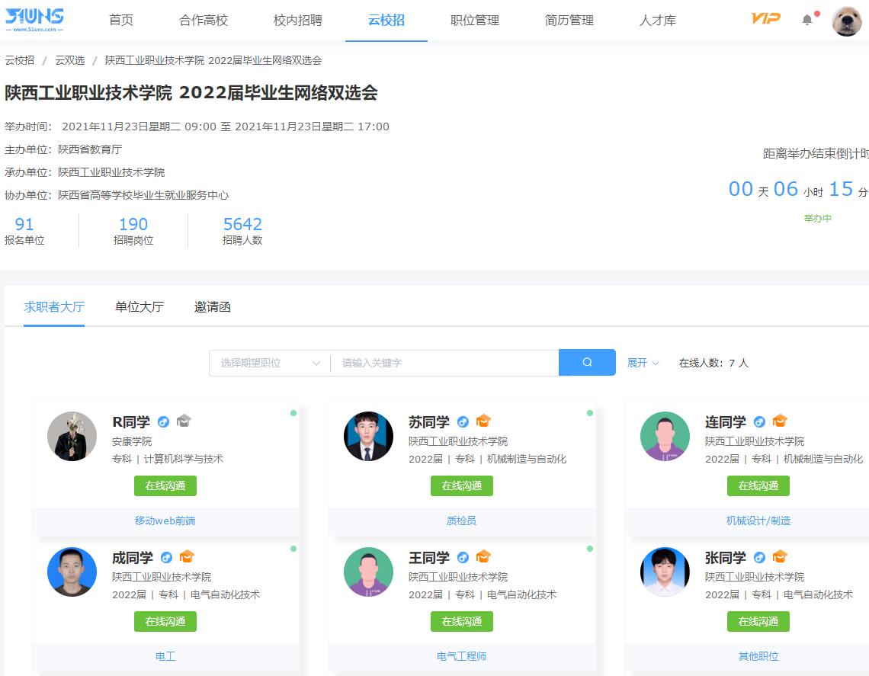Viewport: 869px width, 676px height.
Task: Click the user avatar in header
Action: pyautogui.click(x=846, y=21)
